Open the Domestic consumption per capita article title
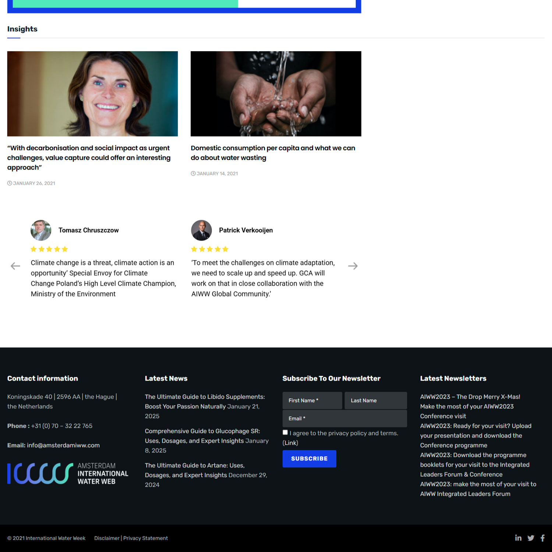The width and height of the screenshot is (552, 552). 273,153
